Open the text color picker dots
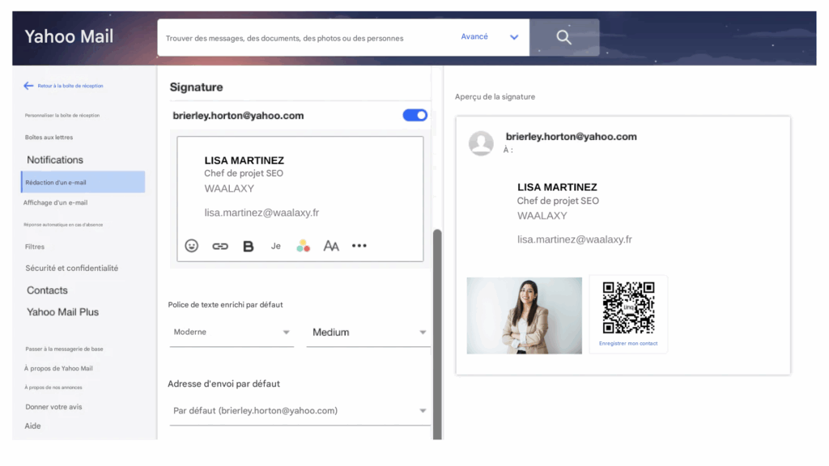The height and width of the screenshot is (466, 829). point(303,246)
